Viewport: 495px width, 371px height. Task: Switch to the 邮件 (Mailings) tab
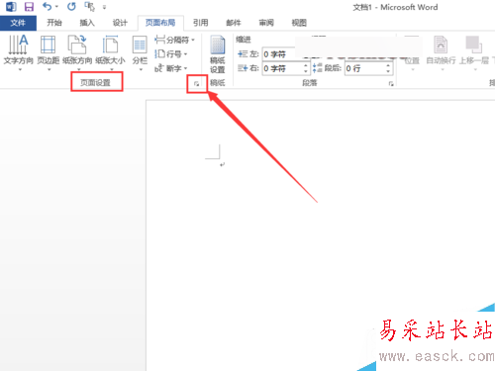click(234, 23)
